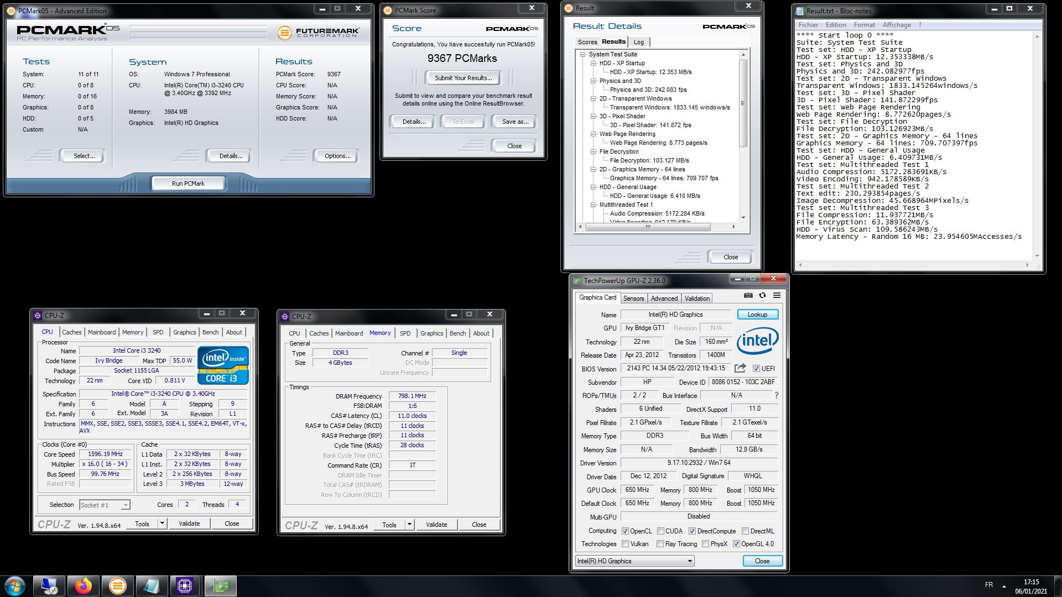Open GPU-Z green taskbar icon
This screenshot has width=1062, height=597.
pos(221,586)
